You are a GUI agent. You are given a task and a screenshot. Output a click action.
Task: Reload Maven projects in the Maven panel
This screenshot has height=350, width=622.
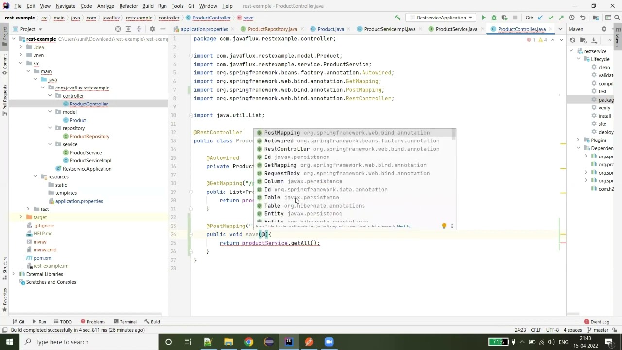(573, 40)
